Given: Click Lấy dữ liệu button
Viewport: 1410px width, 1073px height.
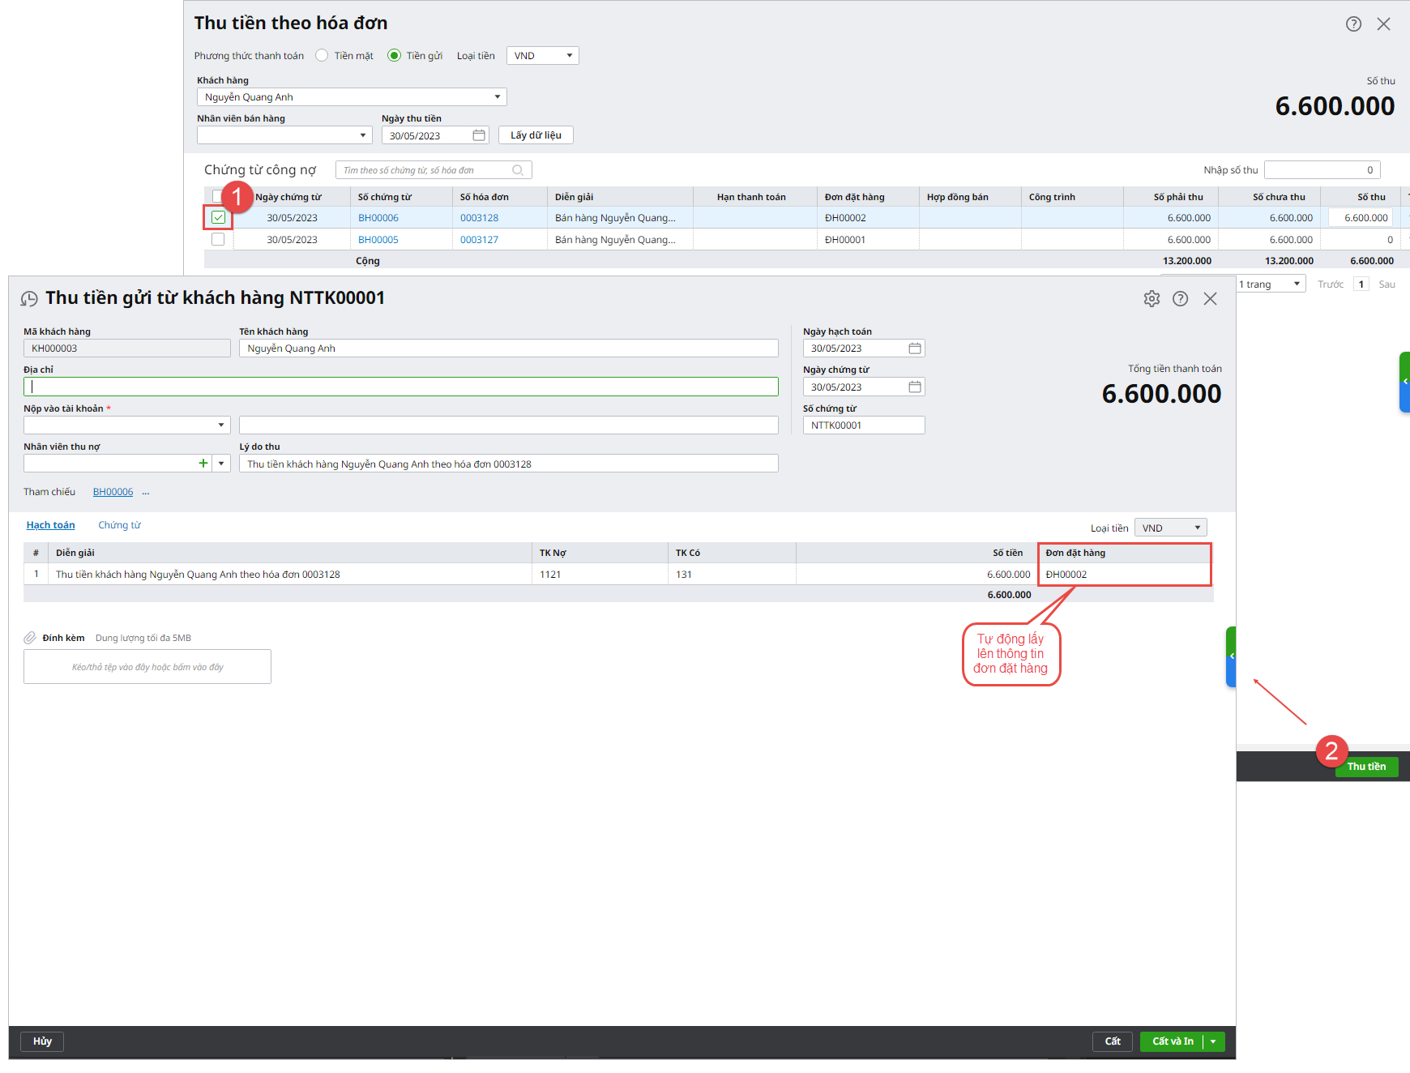Looking at the screenshot, I should 536,135.
